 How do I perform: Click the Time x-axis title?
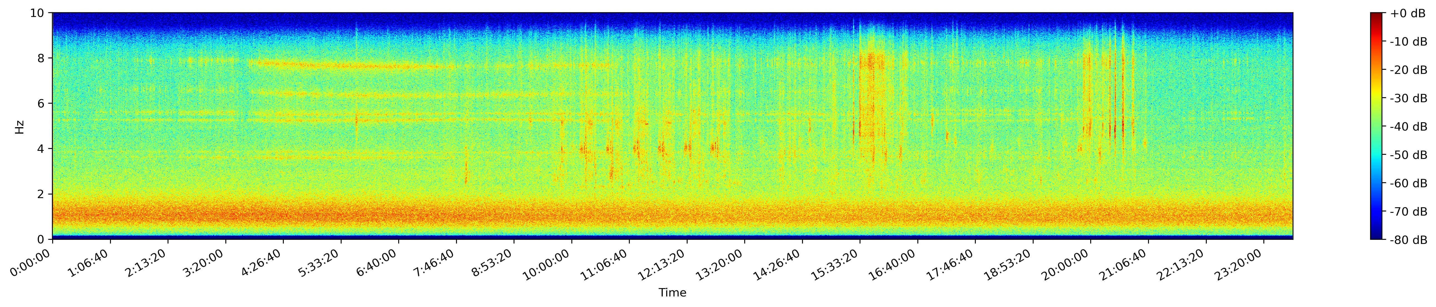672,293
